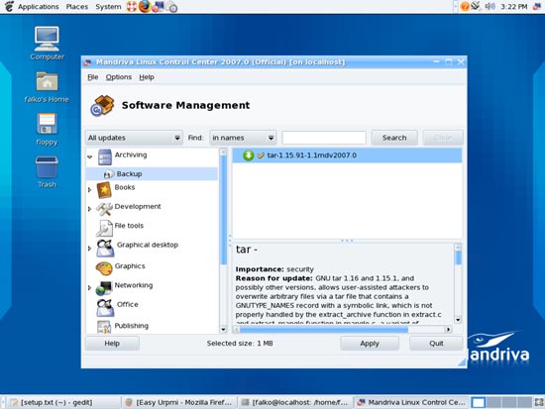Open the Computer desktop icon

47,39
